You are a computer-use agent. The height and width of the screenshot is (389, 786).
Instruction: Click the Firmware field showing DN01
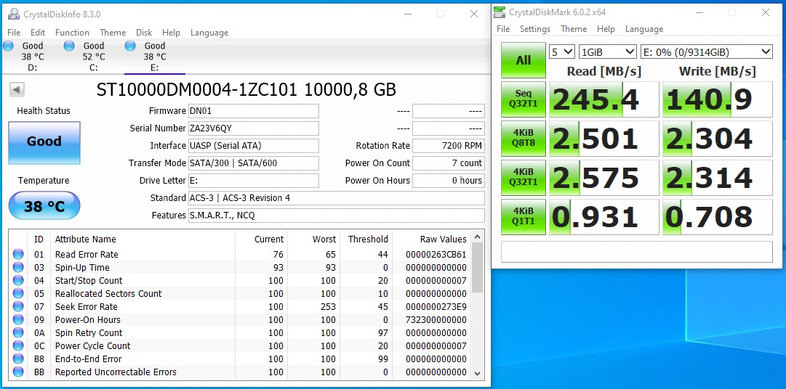tap(253, 110)
